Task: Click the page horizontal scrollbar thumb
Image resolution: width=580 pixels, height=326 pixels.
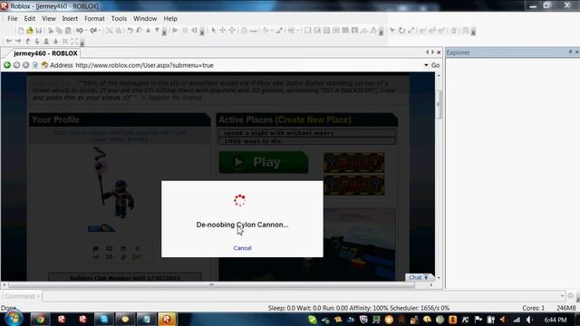Action: coord(211,285)
